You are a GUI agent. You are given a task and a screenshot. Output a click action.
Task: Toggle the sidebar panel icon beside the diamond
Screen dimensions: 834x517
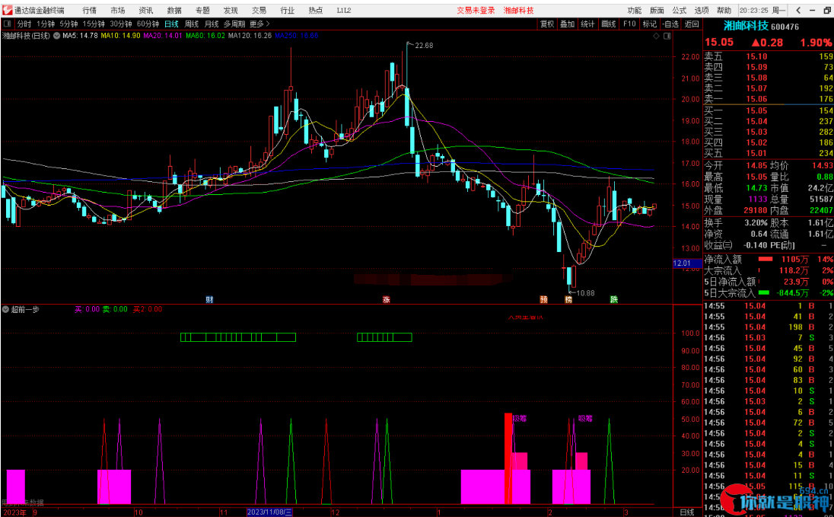tap(667, 36)
